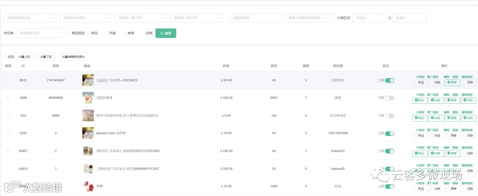Expand the 请选择二级分类 dropdown

pyautogui.click(x=197, y=18)
